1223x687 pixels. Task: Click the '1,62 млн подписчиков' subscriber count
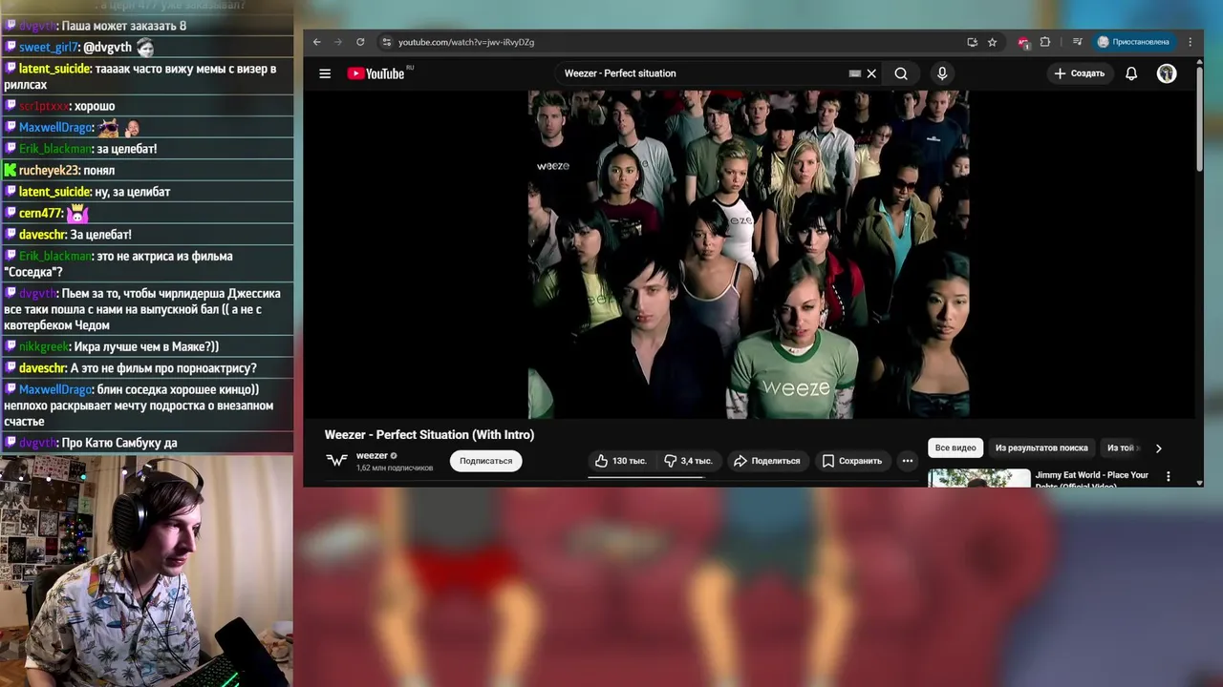[x=395, y=468]
